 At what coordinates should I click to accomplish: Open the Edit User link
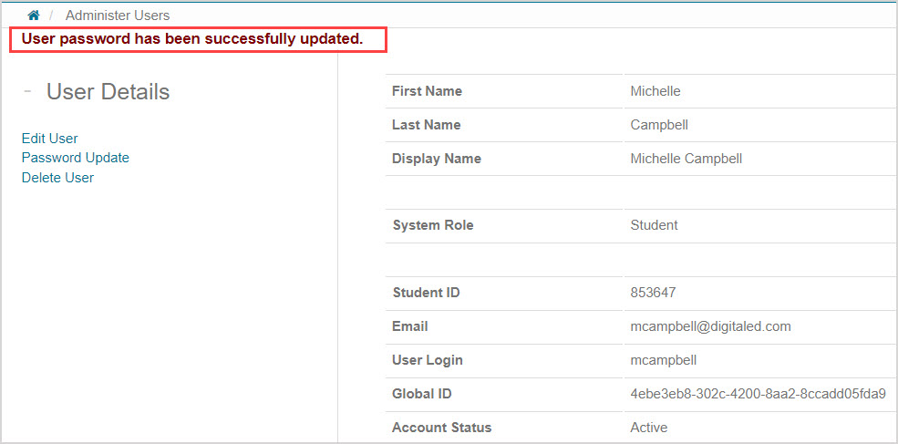click(x=49, y=139)
